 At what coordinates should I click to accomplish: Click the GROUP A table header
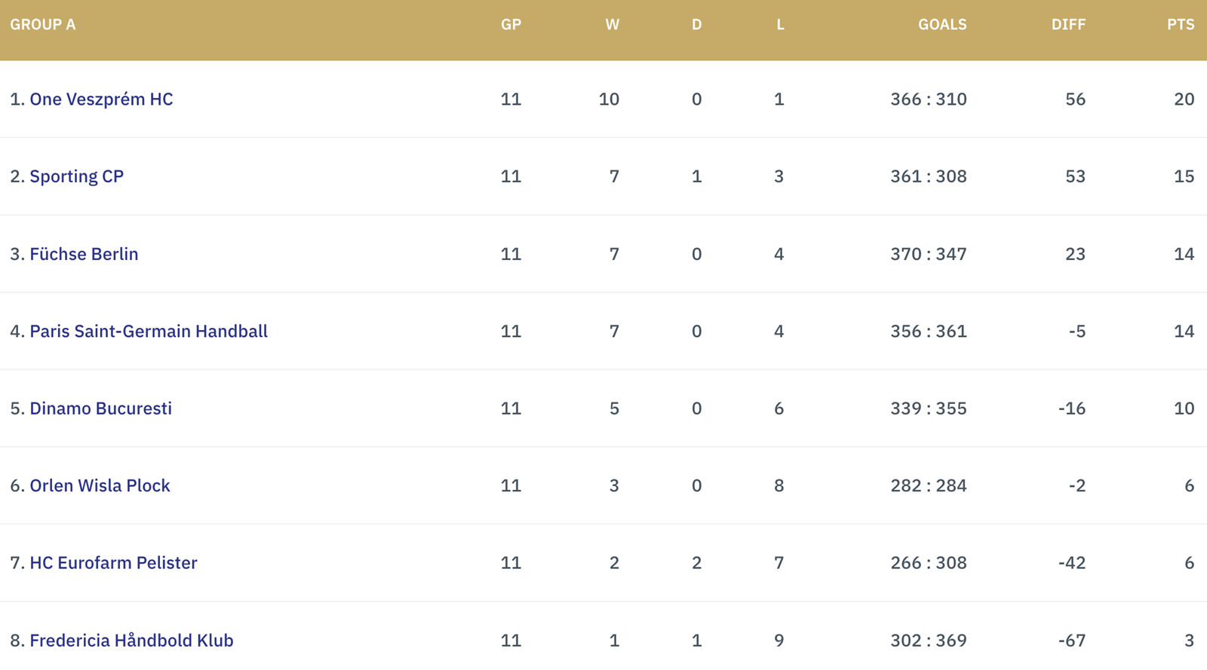43,24
